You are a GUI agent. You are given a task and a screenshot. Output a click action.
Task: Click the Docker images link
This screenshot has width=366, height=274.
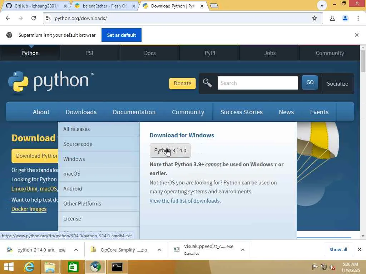29,209
